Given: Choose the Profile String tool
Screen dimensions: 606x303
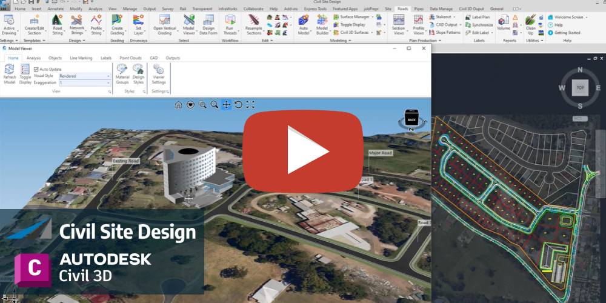Looking at the screenshot, I should click(x=96, y=25).
